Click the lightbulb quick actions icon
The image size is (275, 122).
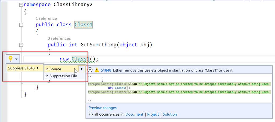tap(10, 59)
